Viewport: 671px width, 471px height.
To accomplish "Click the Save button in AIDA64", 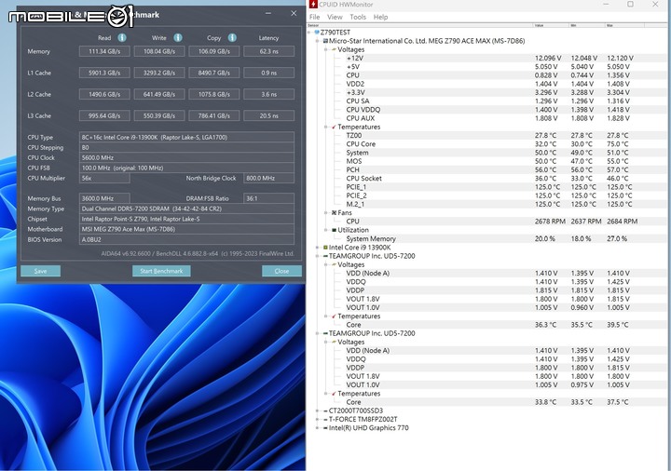I will pyautogui.click(x=41, y=271).
